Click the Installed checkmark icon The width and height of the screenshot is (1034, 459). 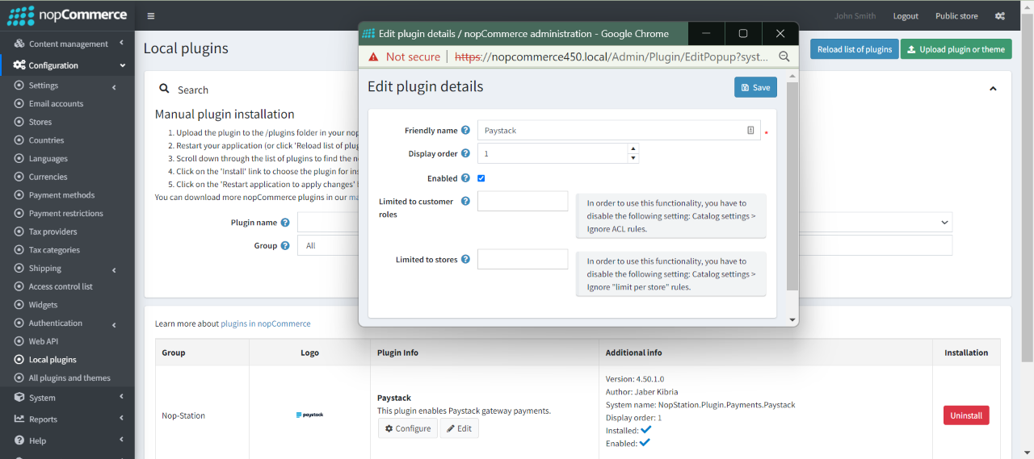tap(646, 430)
